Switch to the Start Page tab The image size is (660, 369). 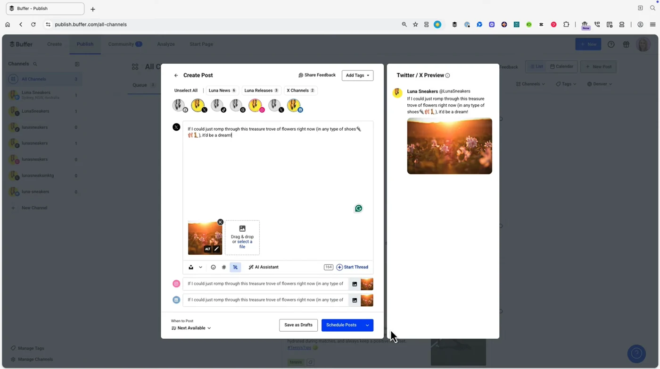click(201, 44)
